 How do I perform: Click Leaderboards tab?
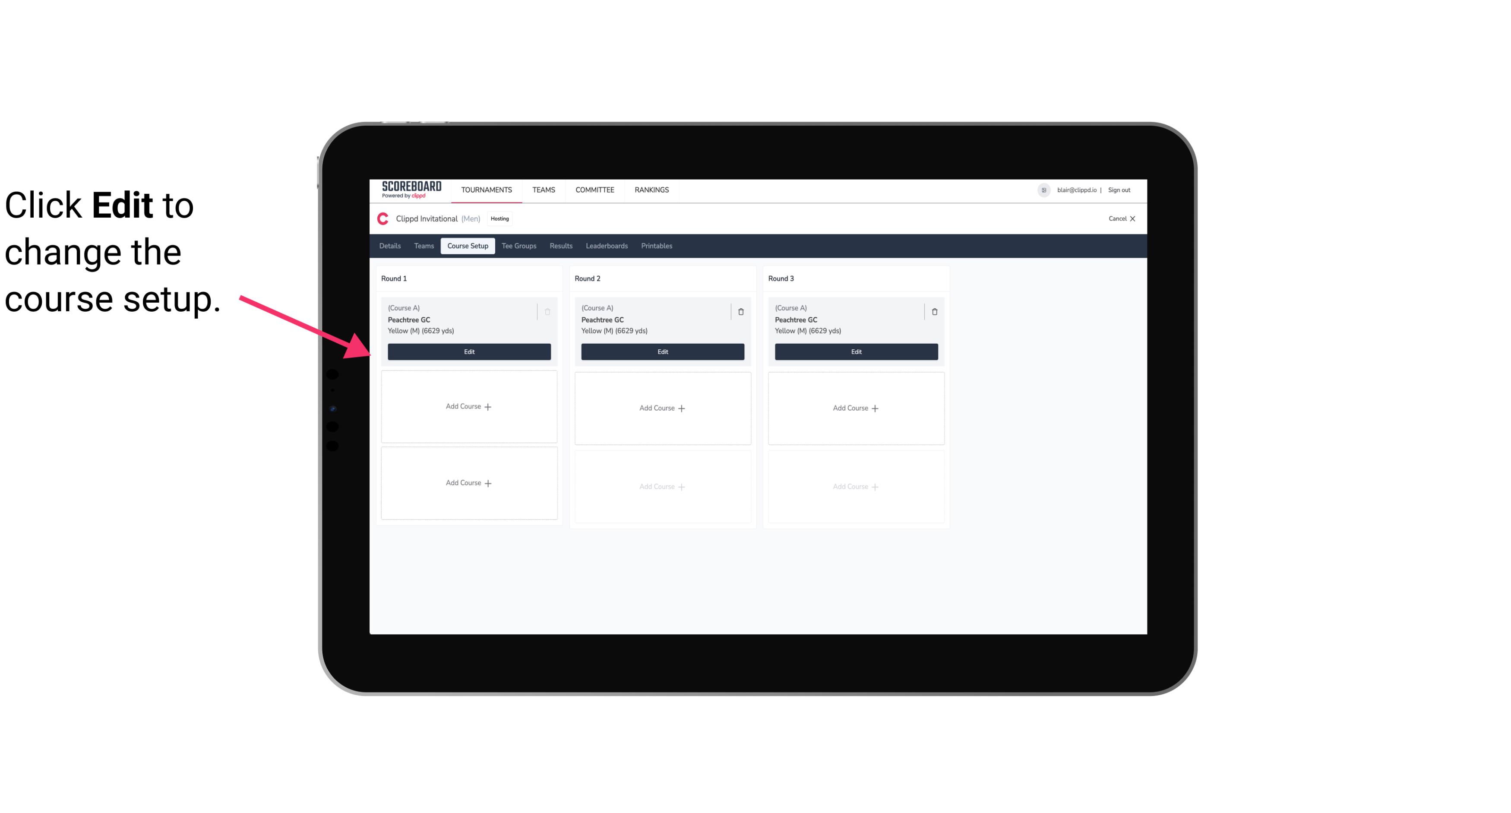607,245
